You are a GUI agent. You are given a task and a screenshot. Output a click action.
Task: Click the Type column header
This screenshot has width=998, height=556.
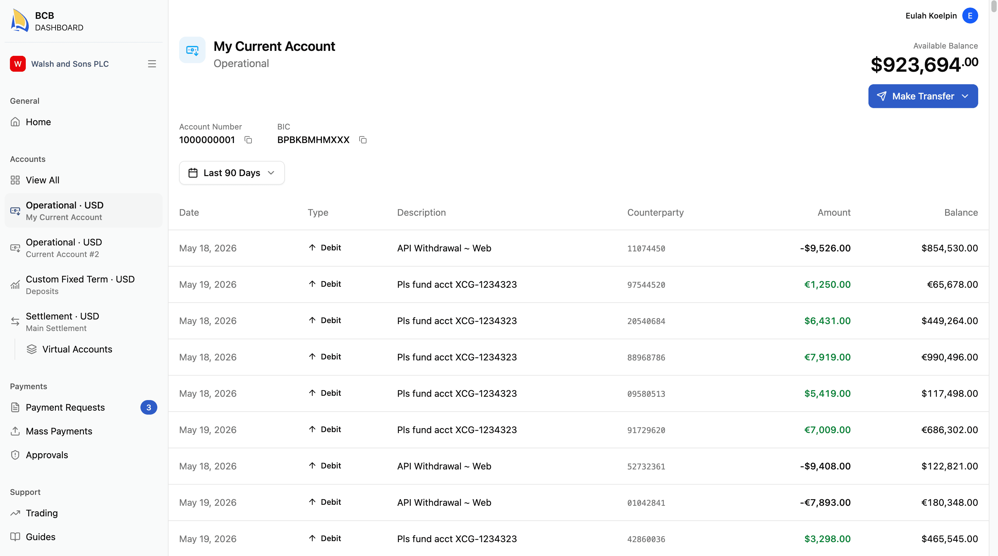(x=318, y=212)
